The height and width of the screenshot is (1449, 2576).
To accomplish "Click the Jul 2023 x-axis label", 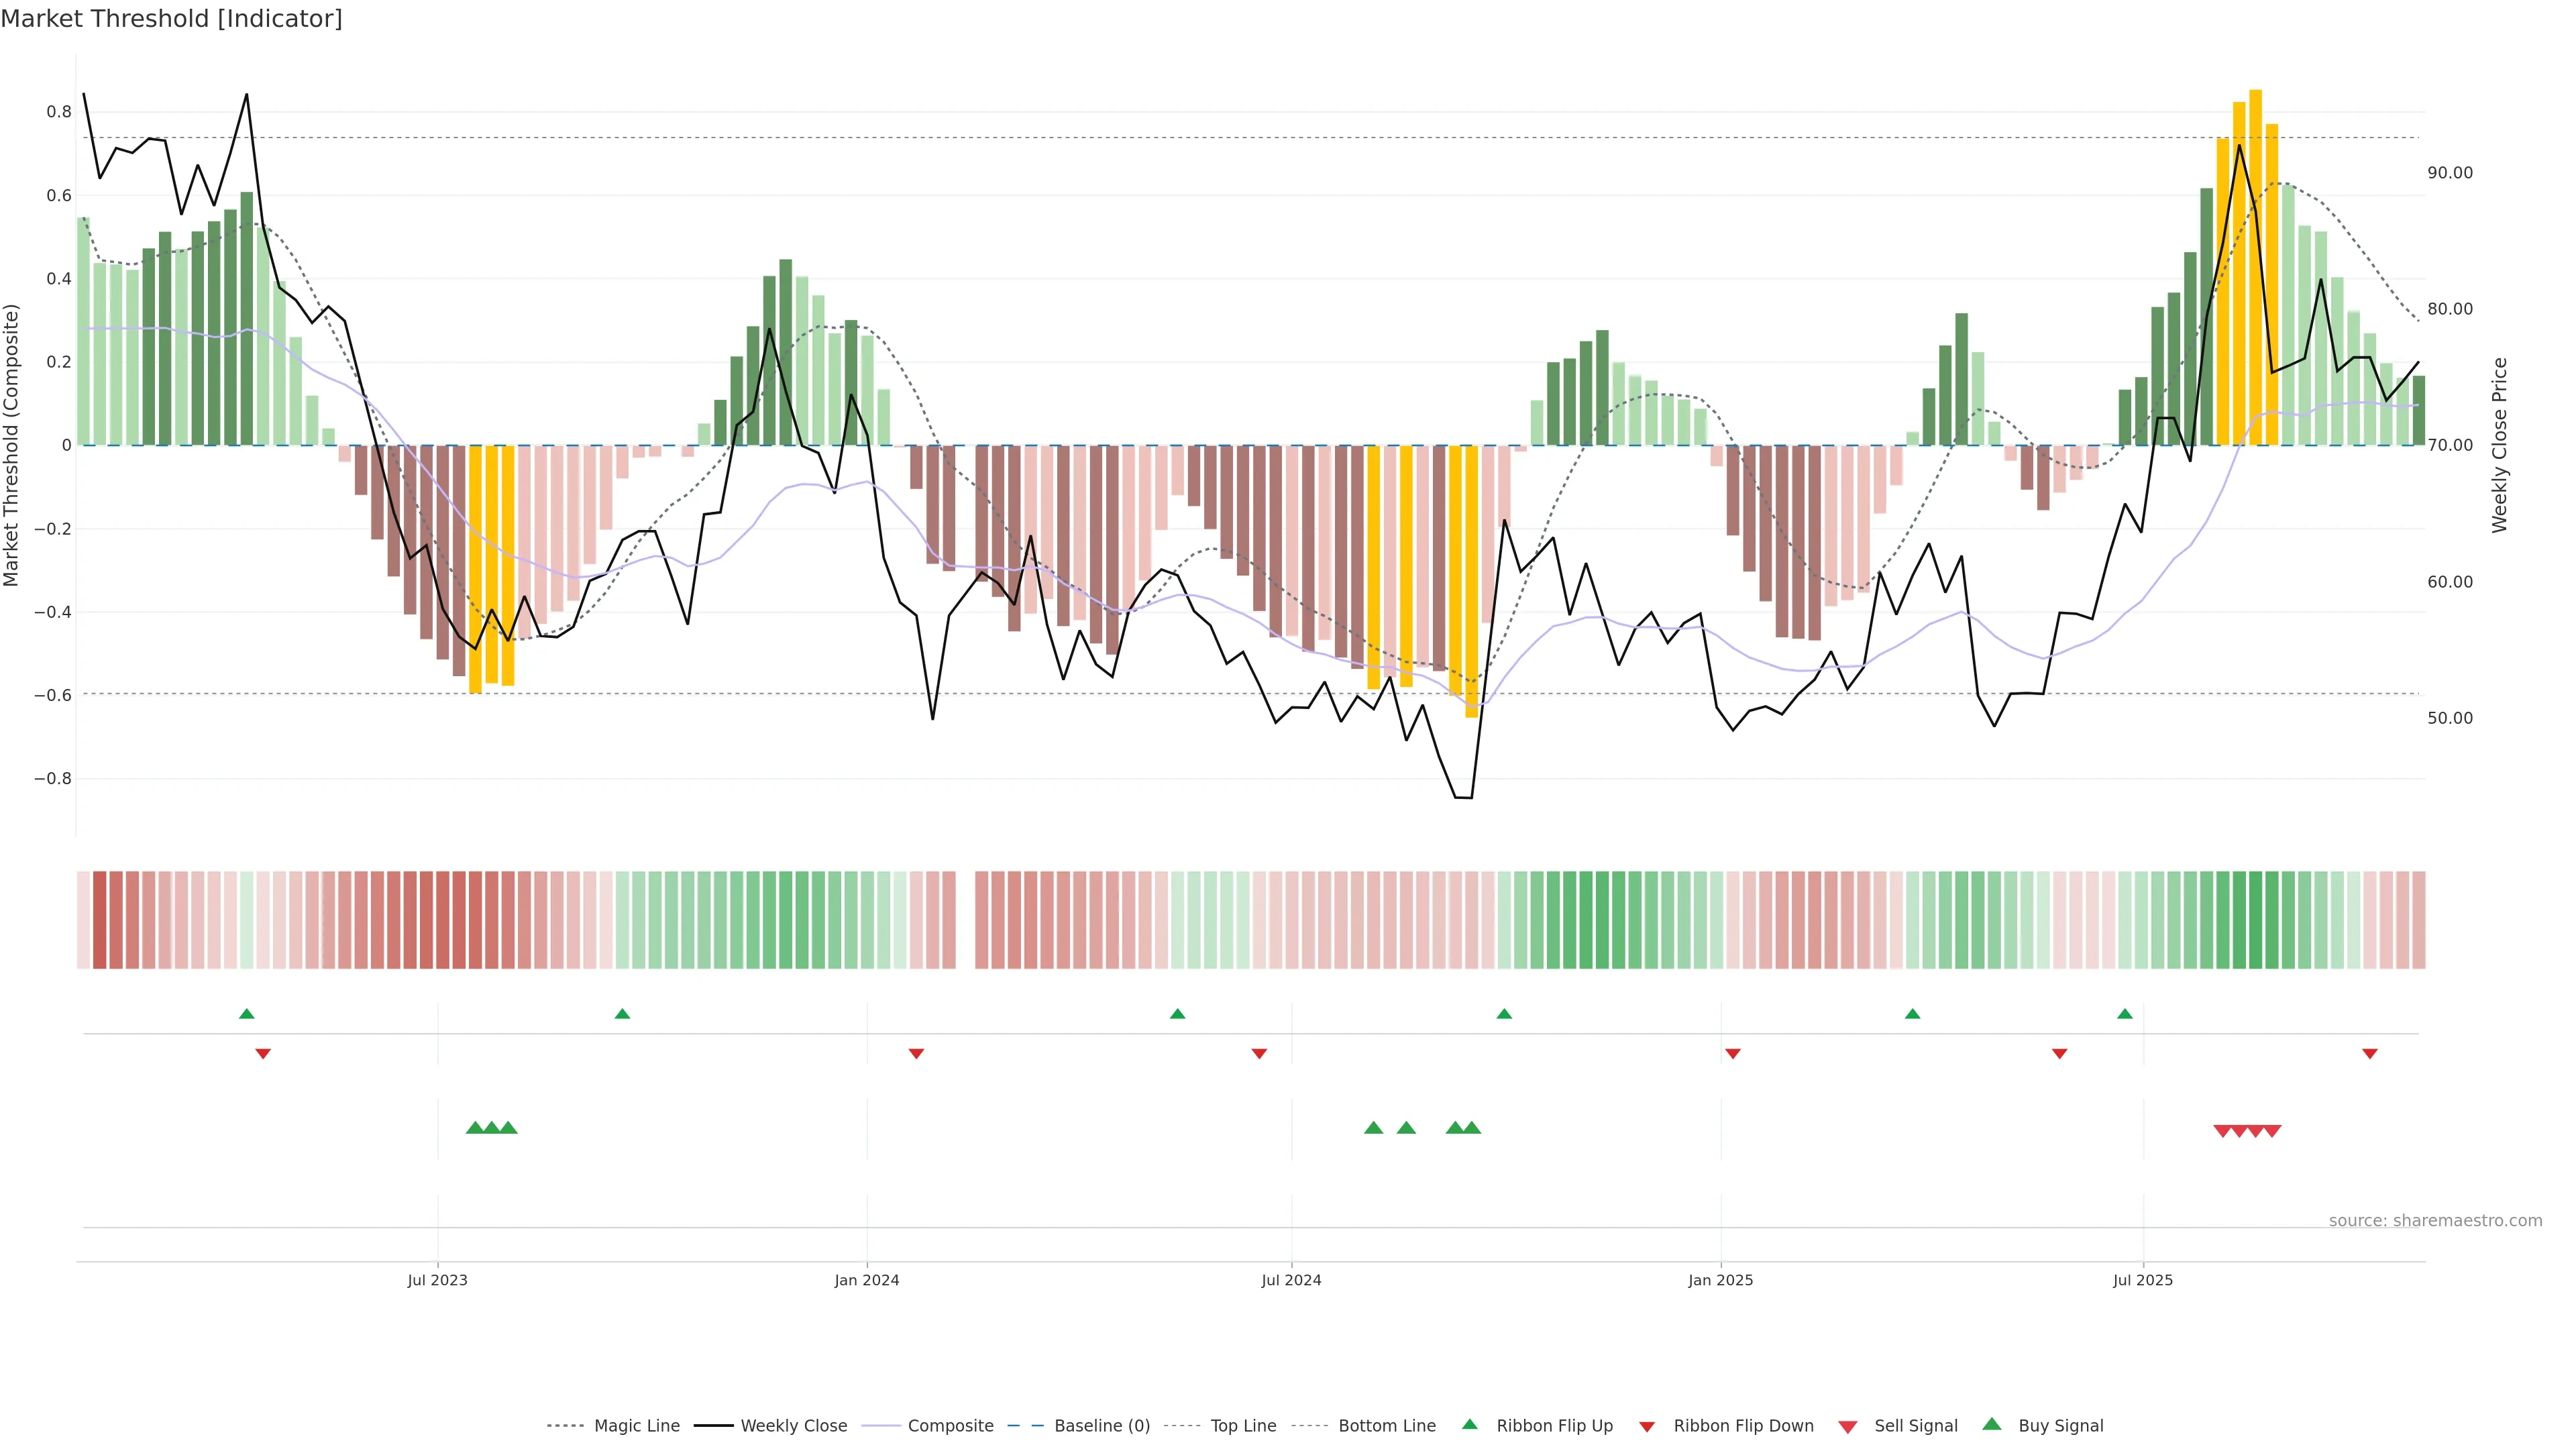I will click(x=437, y=1280).
